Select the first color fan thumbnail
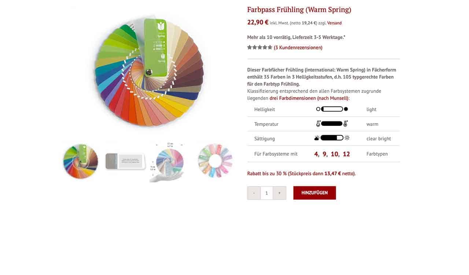Viewport: 469px width, 275px height. coord(80,161)
